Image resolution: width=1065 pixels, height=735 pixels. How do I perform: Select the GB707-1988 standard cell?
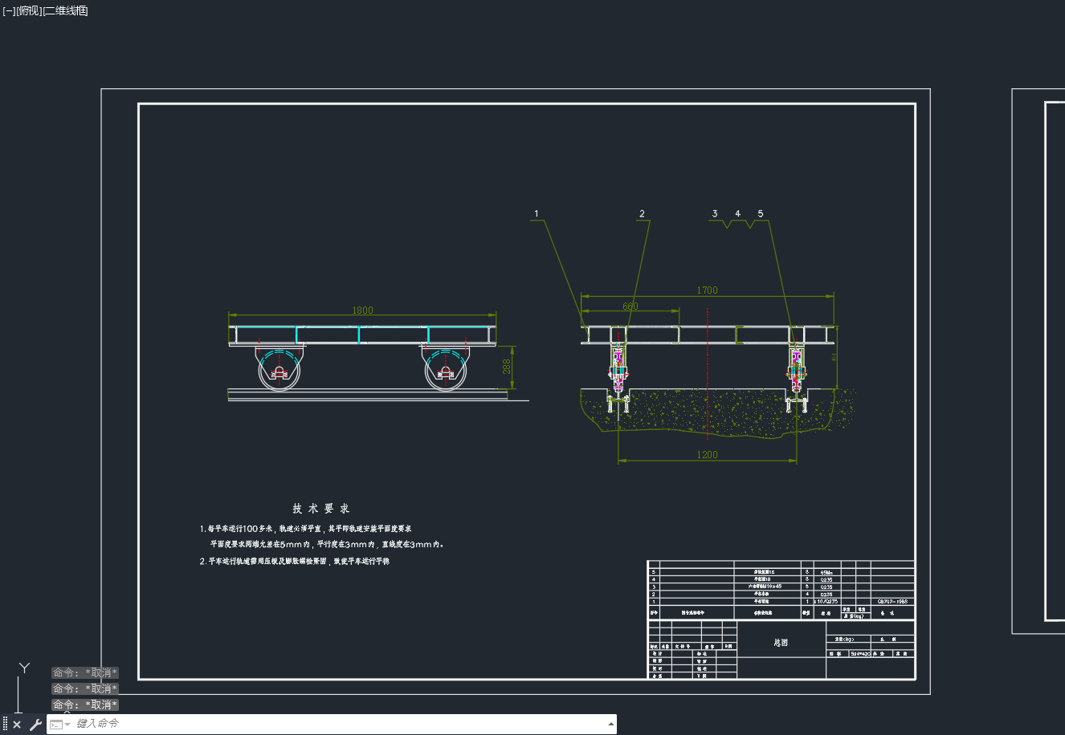892,601
